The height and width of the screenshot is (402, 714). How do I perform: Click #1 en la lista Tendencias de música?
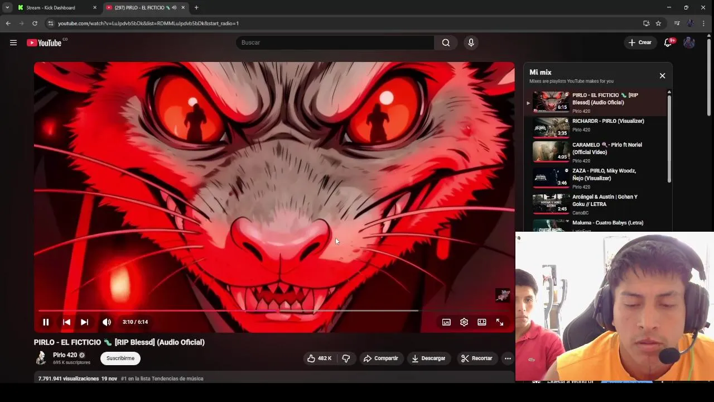point(162,379)
